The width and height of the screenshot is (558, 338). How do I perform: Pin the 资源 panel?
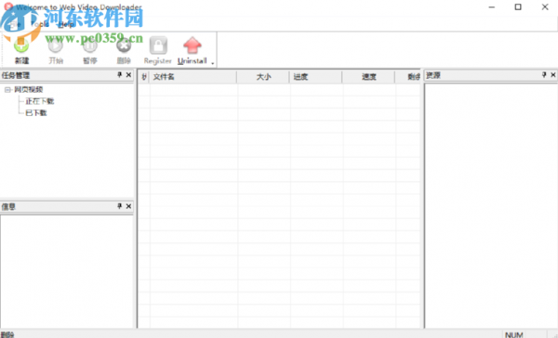point(544,74)
